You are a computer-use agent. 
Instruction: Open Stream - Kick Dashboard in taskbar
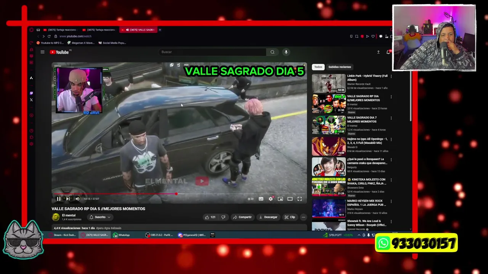coord(62,235)
